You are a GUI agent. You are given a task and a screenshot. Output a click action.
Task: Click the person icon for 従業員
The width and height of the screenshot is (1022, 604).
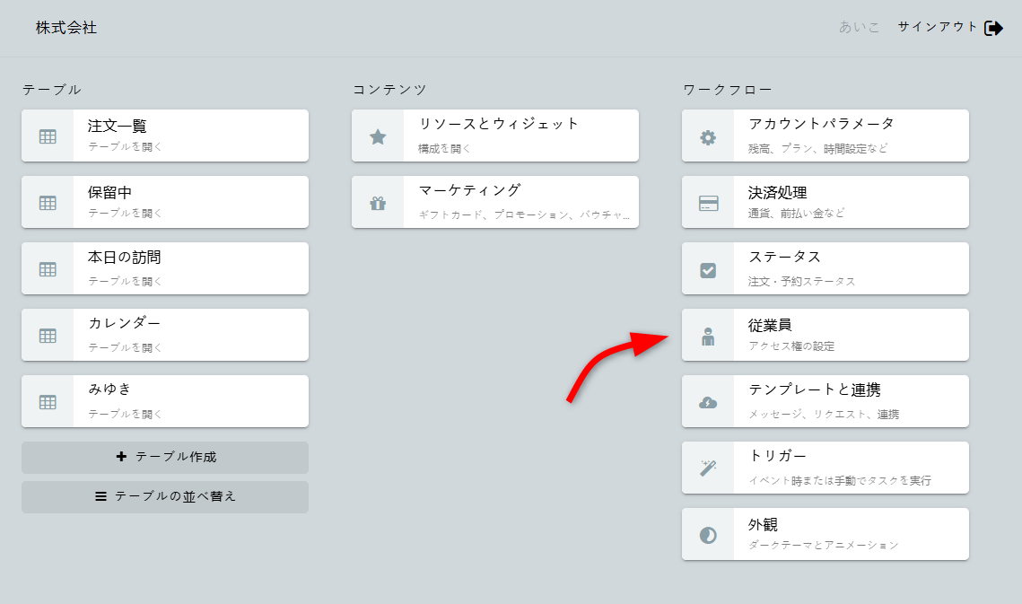(x=708, y=337)
